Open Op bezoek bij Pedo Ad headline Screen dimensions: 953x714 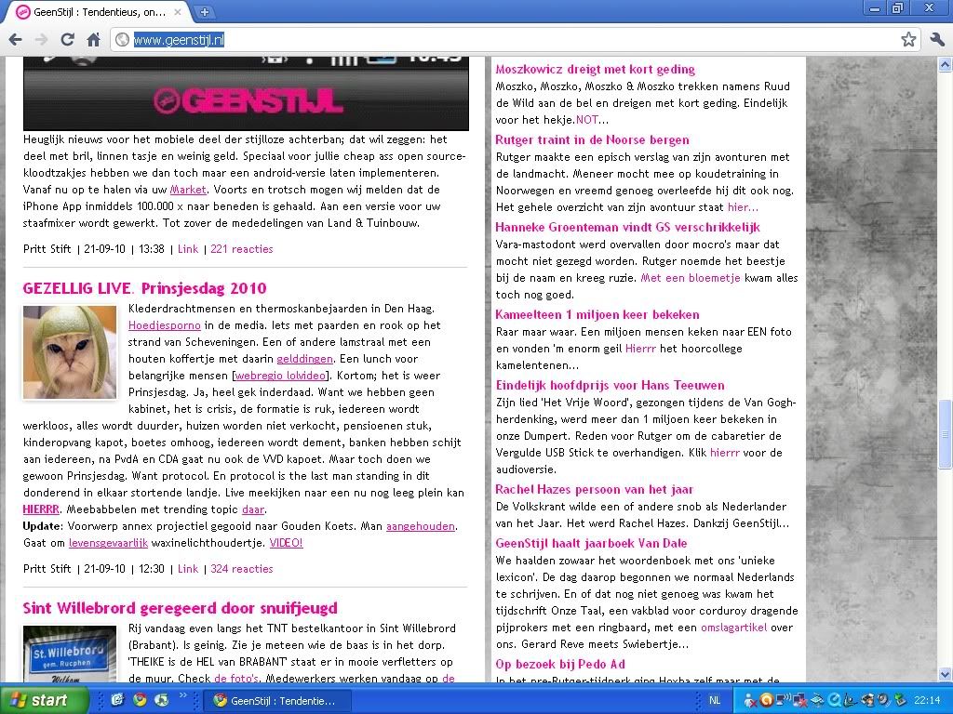click(x=560, y=664)
